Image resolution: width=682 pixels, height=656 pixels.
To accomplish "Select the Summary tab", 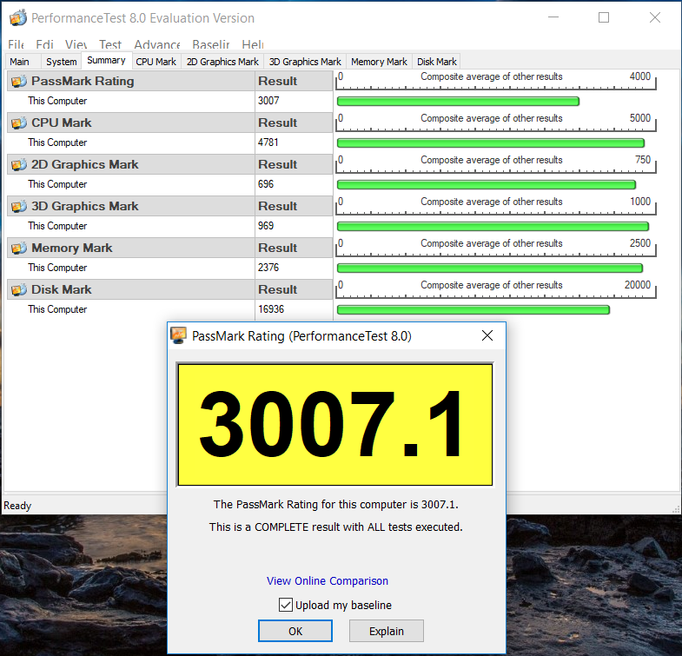I will coord(106,61).
